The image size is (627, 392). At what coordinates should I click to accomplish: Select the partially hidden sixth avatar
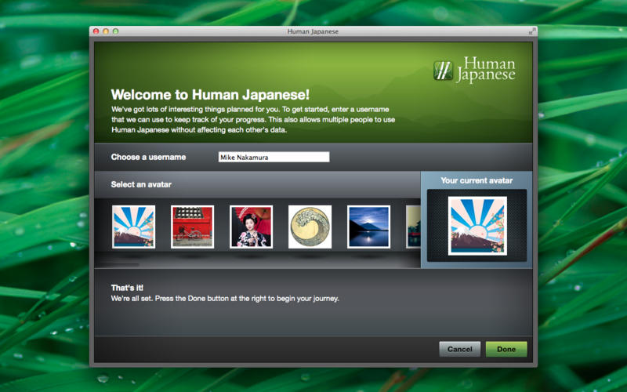pyautogui.click(x=413, y=227)
